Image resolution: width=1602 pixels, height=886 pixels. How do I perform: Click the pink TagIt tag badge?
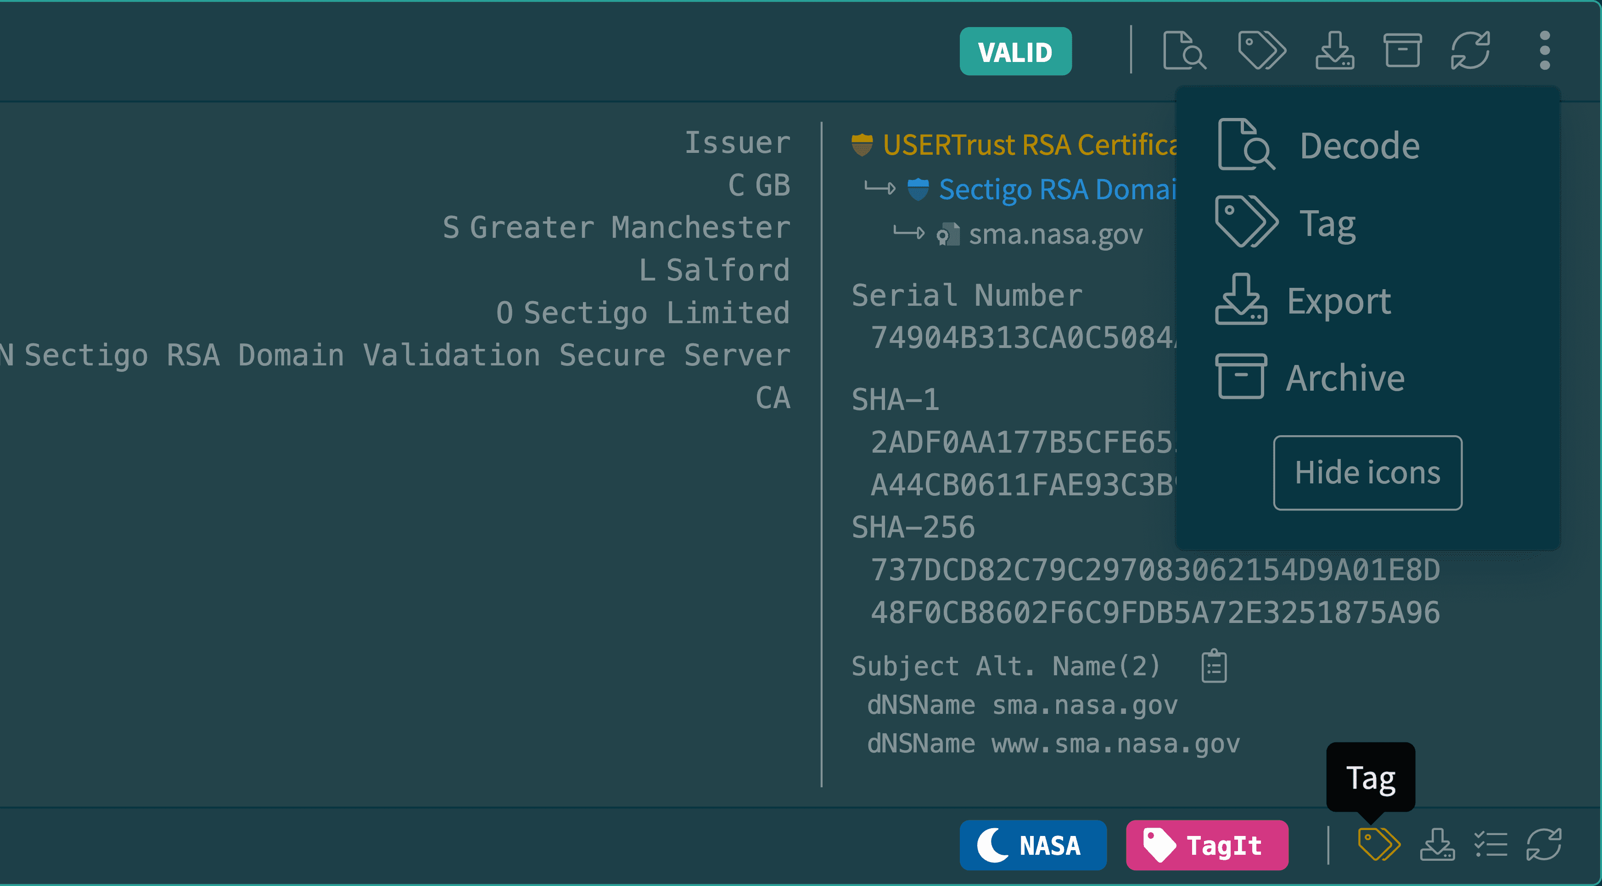point(1206,845)
